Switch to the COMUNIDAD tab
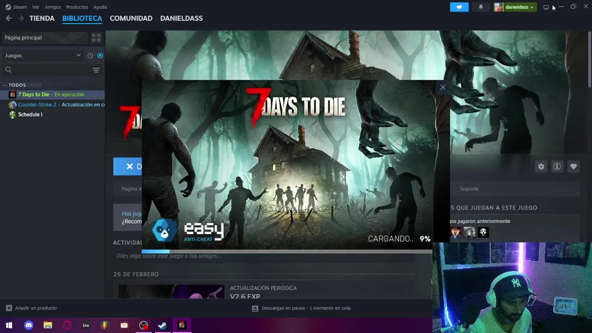The height and width of the screenshot is (333, 592). [131, 18]
